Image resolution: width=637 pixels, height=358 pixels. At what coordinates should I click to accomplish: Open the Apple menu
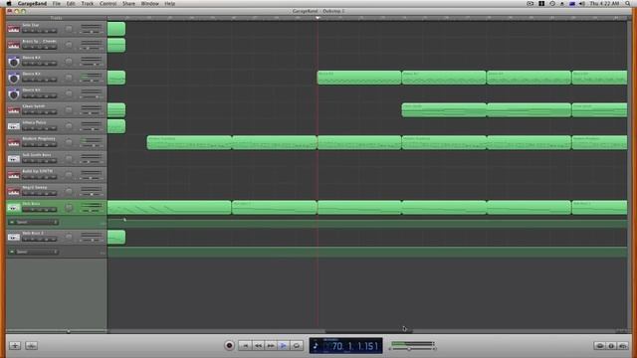pyautogui.click(x=9, y=3)
